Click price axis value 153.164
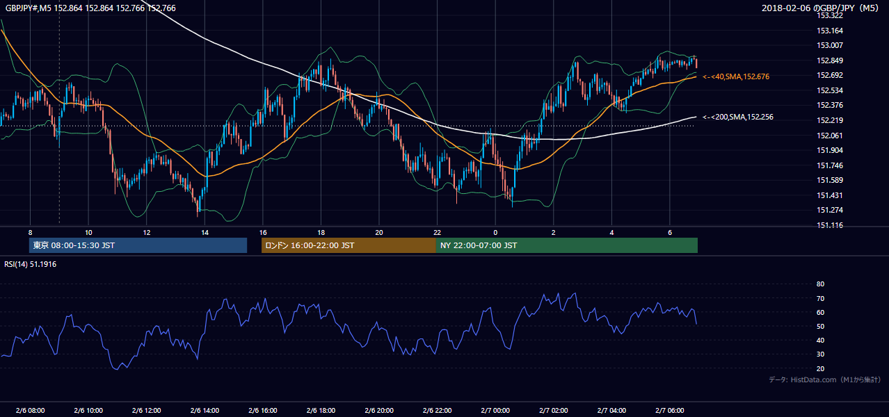This screenshot has width=889, height=417. (829, 31)
